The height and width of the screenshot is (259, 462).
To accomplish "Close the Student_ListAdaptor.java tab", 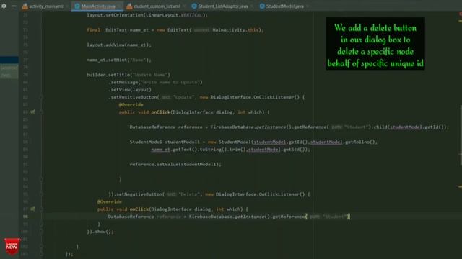I will coord(252,6).
